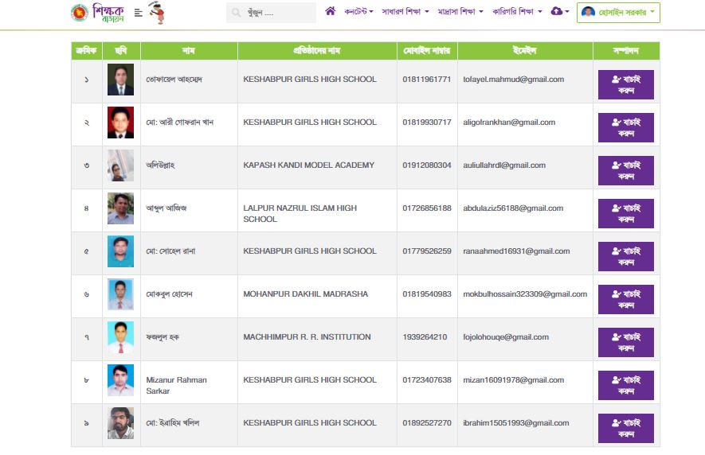This screenshot has width=705, height=455.
Task: Click the government seal emblem
Action: point(80,13)
